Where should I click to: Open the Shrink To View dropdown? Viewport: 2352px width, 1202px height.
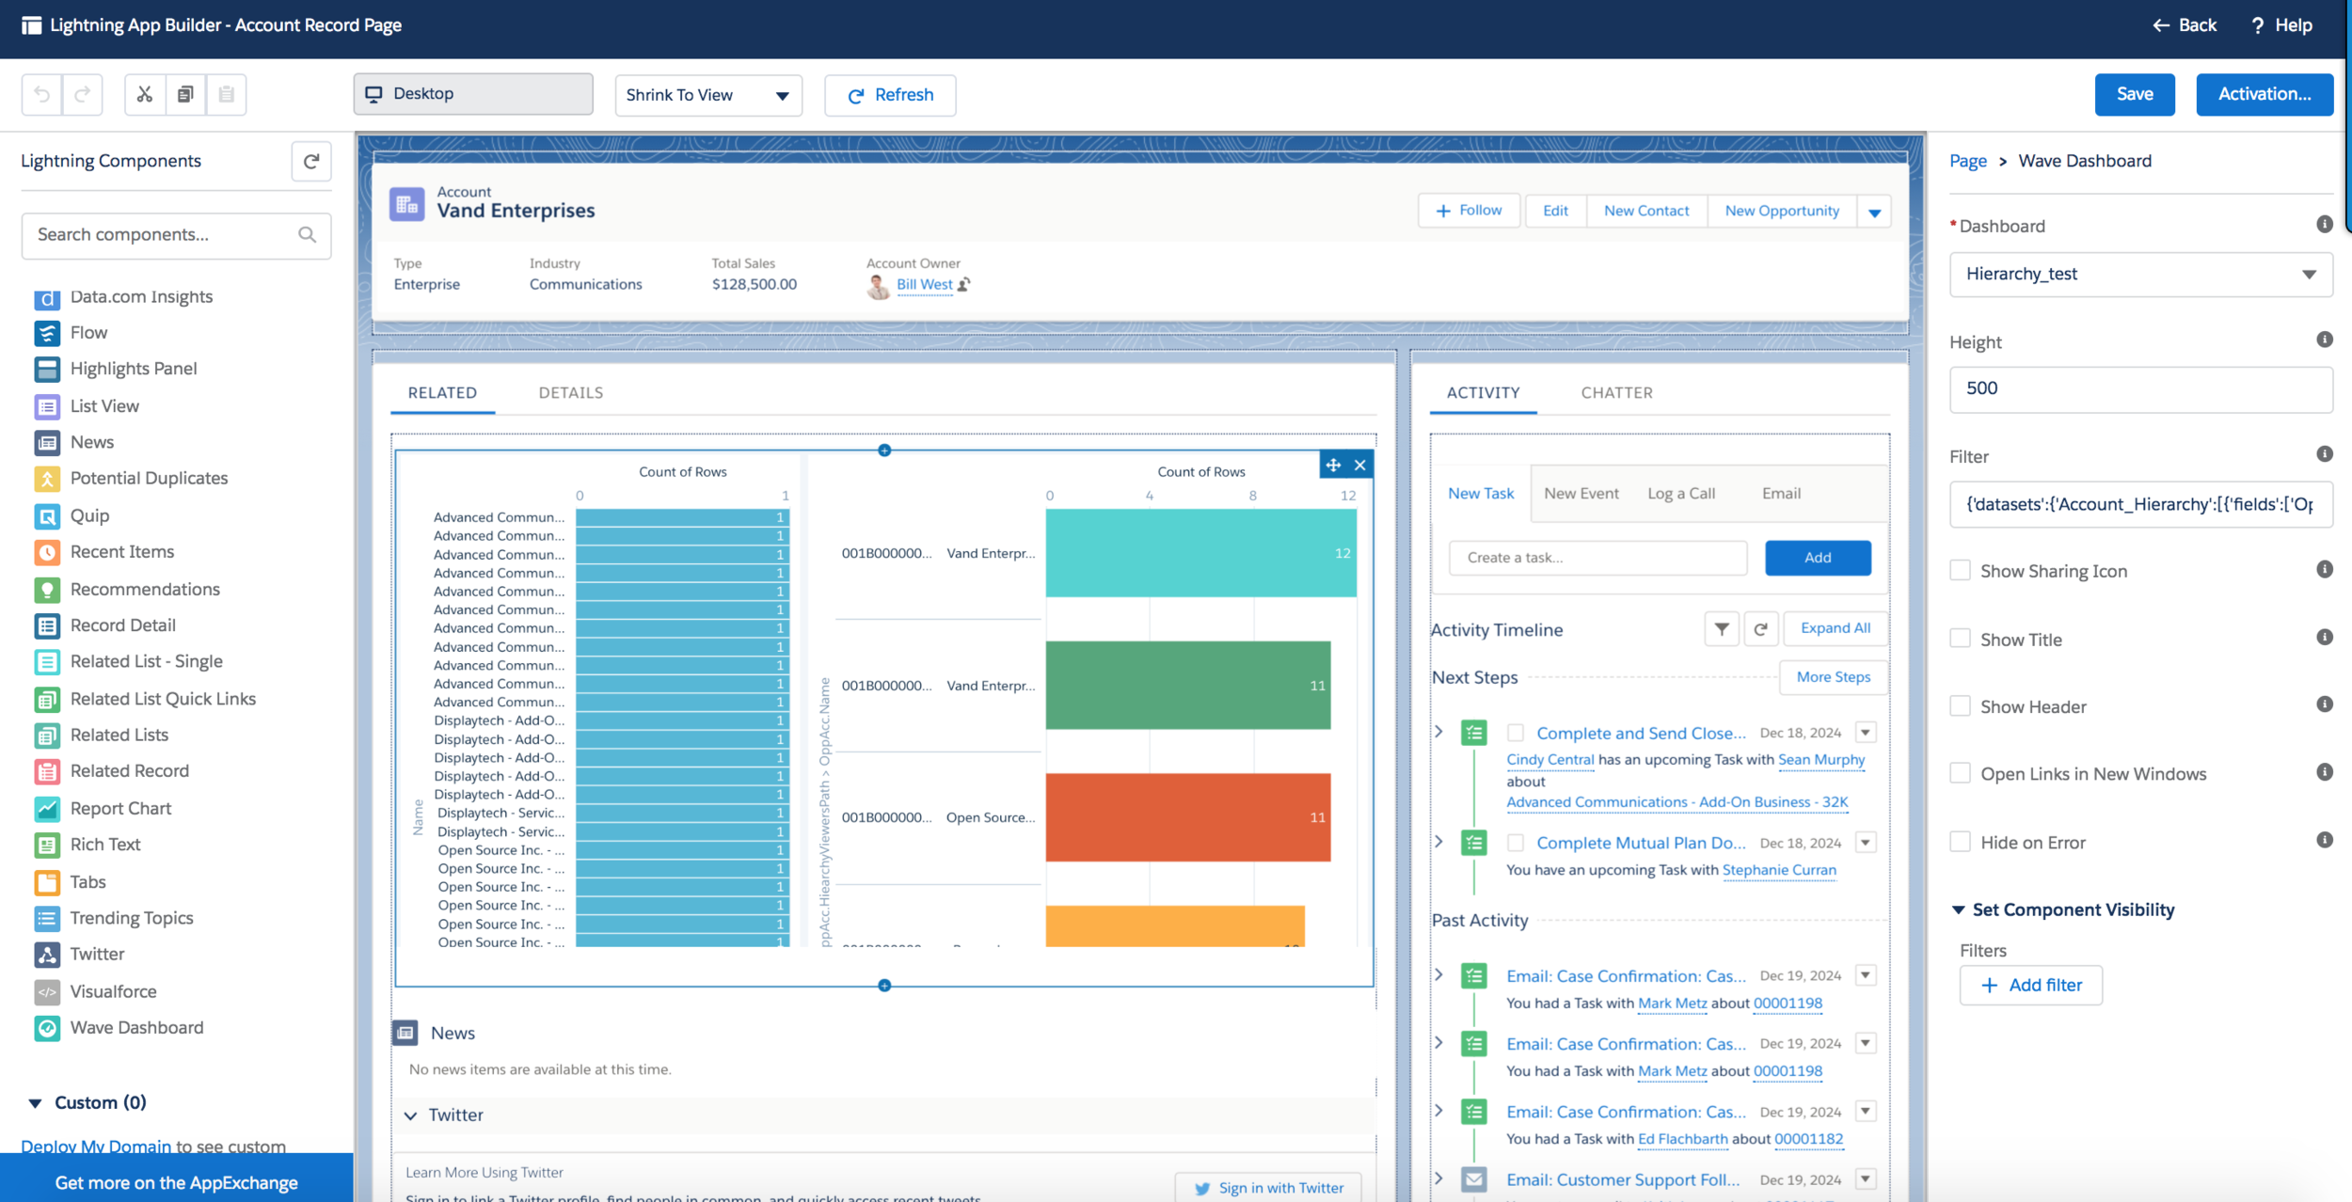click(708, 95)
